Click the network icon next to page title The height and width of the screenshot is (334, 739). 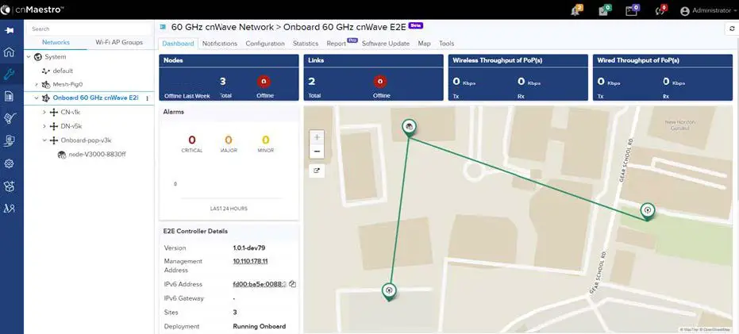click(163, 27)
